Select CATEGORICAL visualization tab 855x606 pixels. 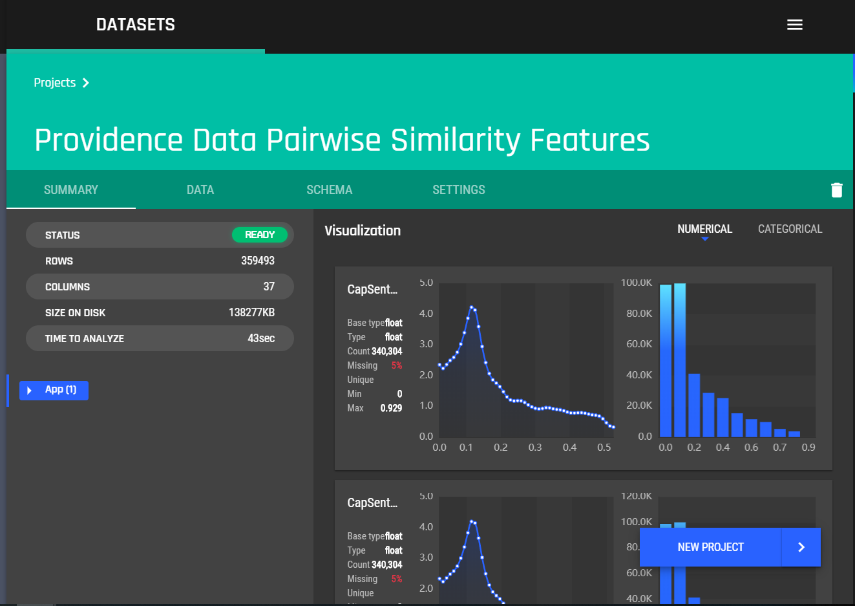(790, 229)
